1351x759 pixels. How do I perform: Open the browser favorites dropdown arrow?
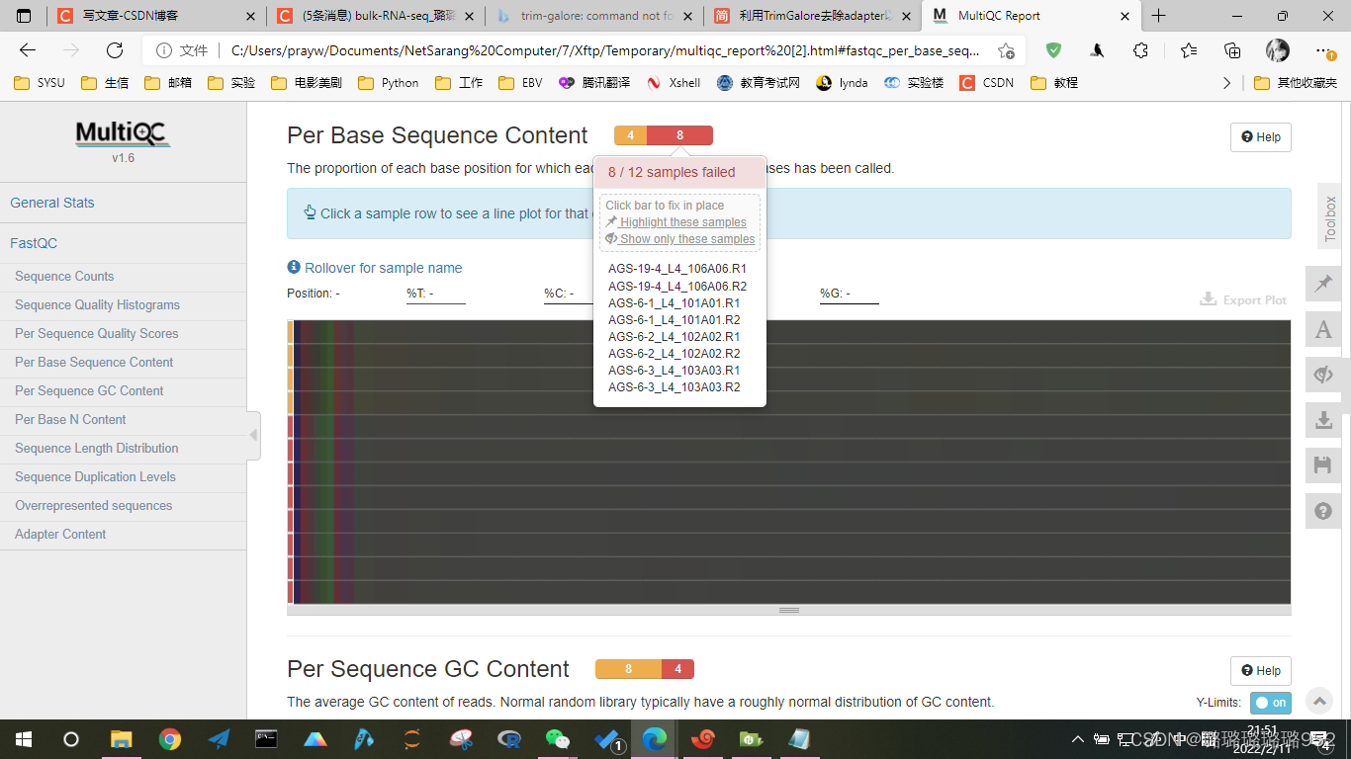point(1226,82)
